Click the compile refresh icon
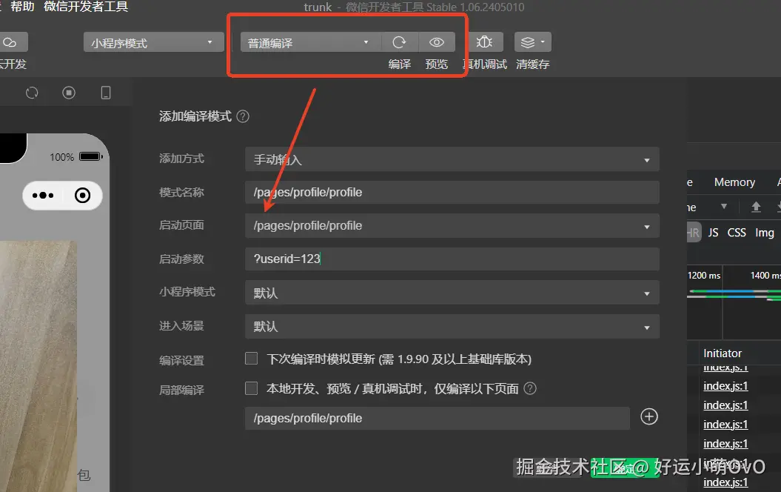The width and height of the screenshot is (781, 492). pyautogui.click(x=399, y=42)
